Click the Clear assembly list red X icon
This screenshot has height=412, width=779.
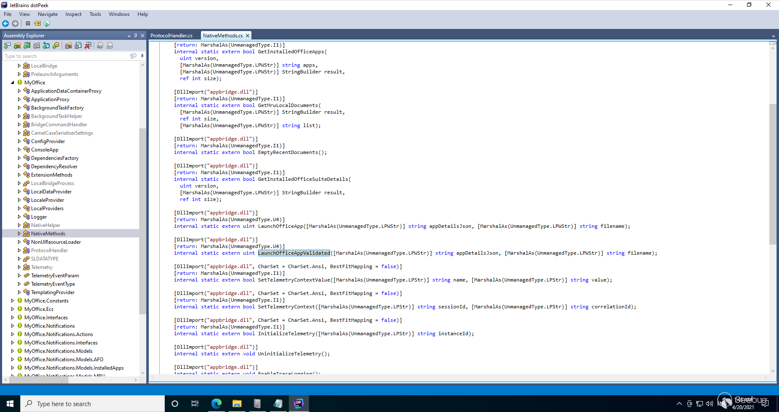tap(88, 46)
